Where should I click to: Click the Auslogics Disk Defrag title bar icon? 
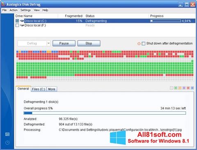coord(3,4)
